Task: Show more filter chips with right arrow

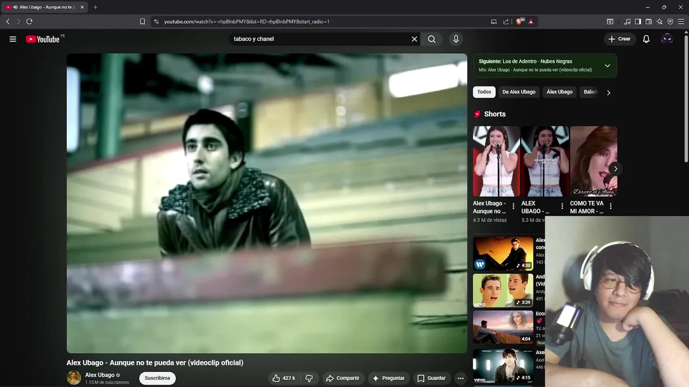Action: click(x=609, y=92)
